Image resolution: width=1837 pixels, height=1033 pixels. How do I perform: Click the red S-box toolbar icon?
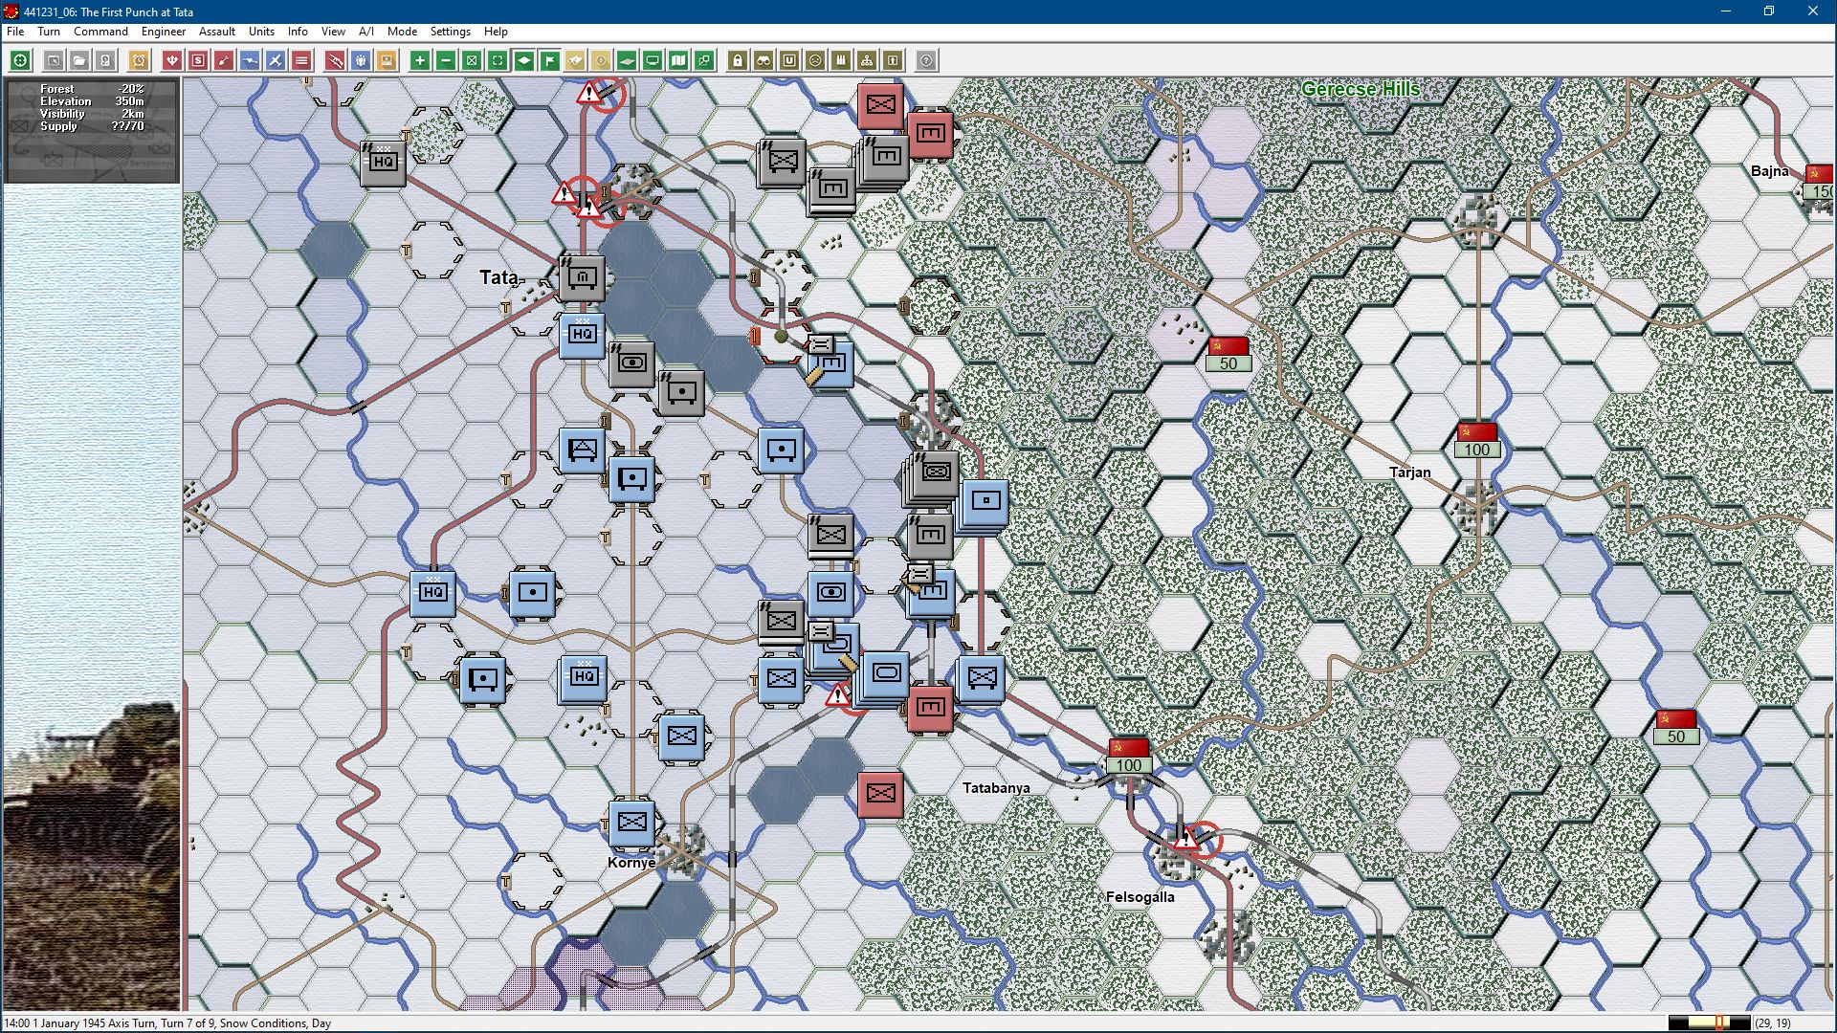click(198, 60)
